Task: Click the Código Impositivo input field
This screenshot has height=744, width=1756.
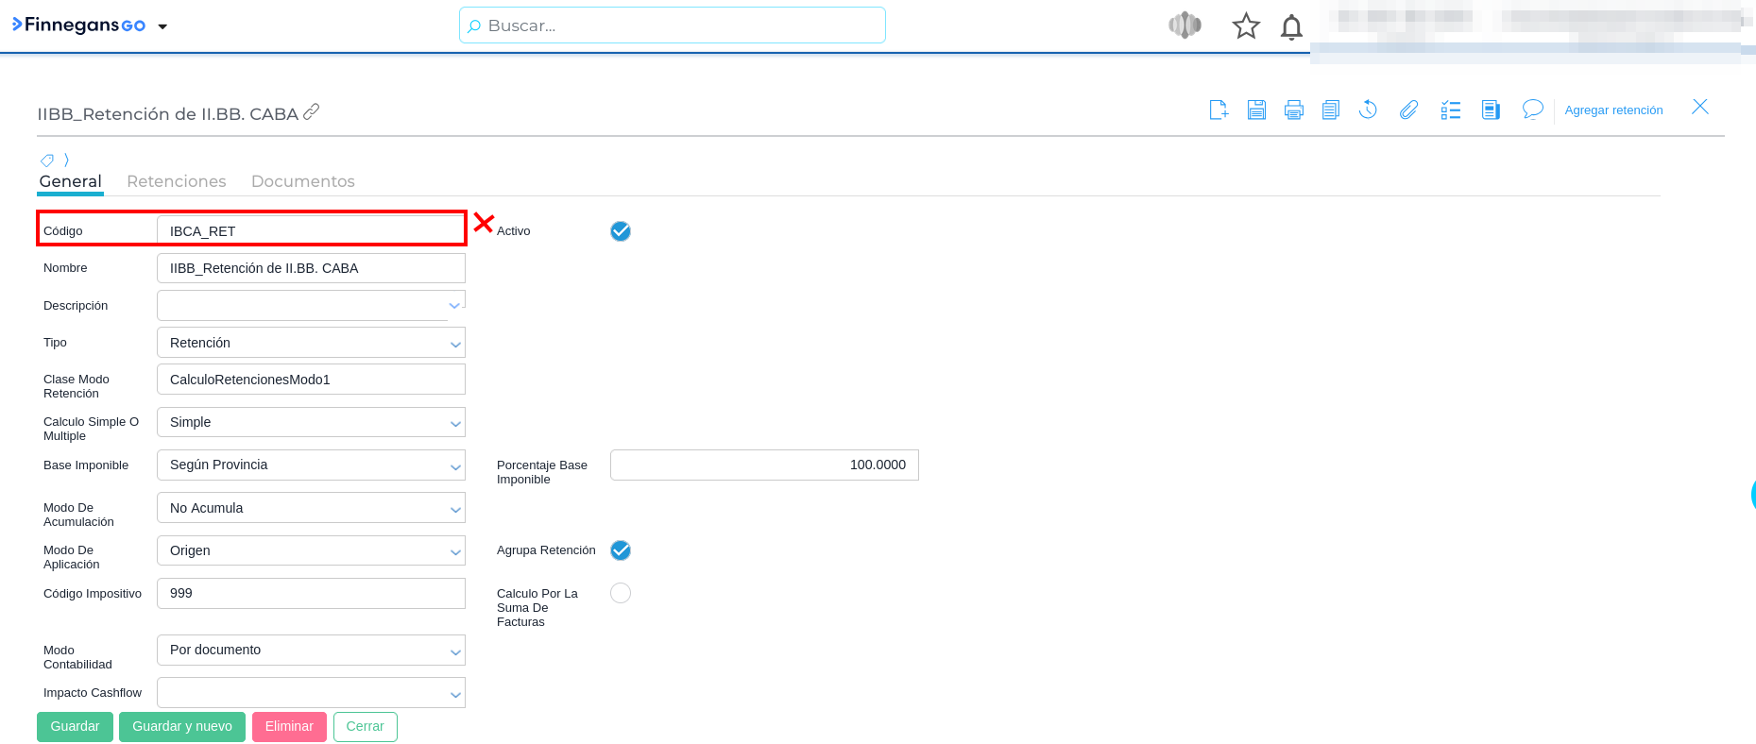Action: (311, 593)
